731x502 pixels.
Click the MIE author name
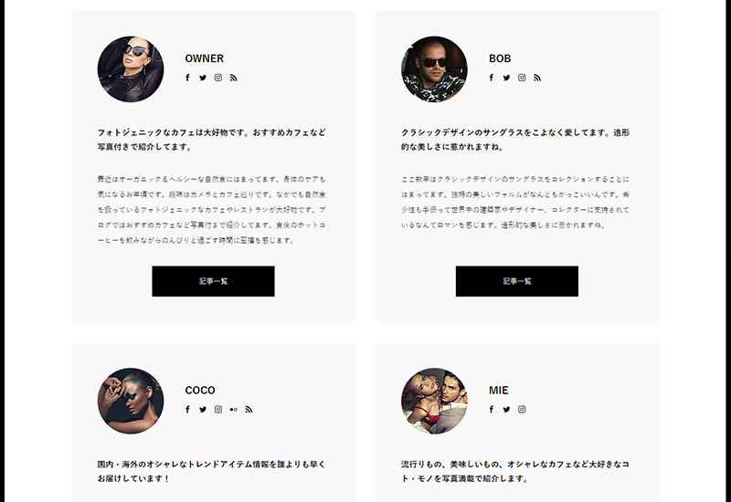click(498, 391)
